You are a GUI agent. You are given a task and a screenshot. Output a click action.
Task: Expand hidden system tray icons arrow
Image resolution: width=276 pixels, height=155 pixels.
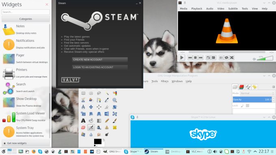point(255,151)
